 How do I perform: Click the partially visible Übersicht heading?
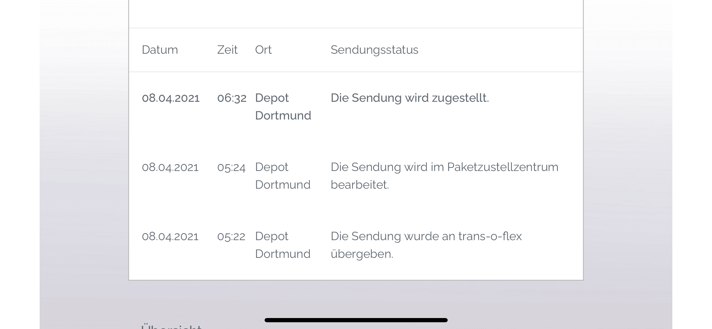coord(172,326)
